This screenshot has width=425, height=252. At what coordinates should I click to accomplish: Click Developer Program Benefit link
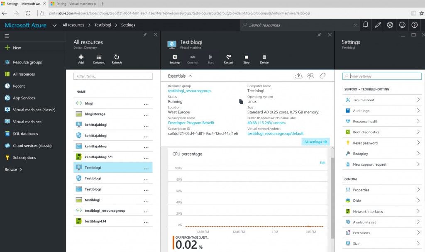click(x=191, y=123)
